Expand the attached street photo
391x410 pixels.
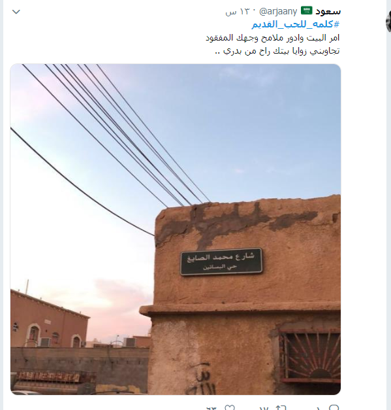click(x=176, y=230)
